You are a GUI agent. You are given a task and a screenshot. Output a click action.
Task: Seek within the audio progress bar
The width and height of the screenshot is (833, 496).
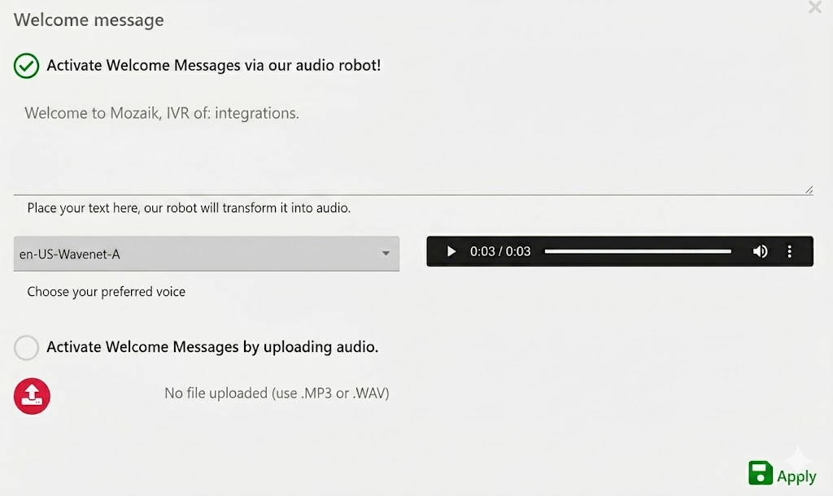point(638,251)
